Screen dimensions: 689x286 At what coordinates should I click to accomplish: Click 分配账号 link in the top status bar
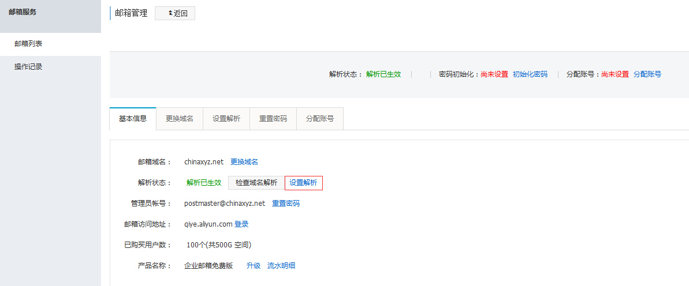[x=647, y=74]
